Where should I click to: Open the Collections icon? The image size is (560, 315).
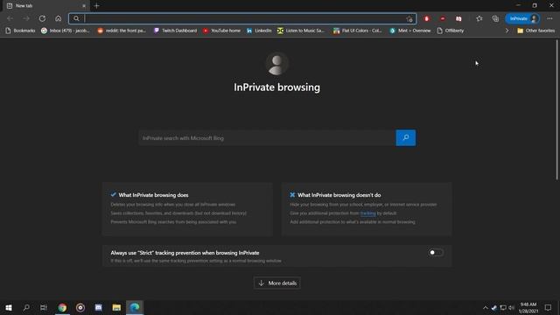(495, 18)
